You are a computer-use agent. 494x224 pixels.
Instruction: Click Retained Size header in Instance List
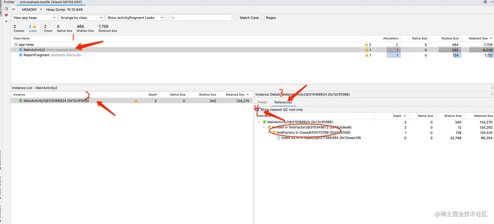coord(235,95)
